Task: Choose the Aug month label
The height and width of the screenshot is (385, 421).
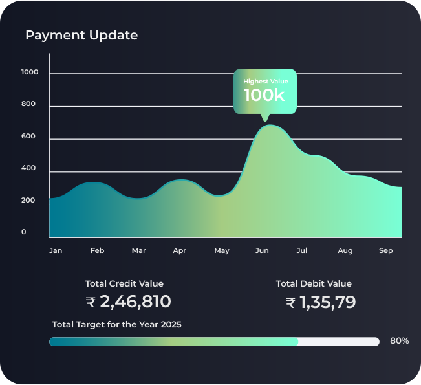Action: tap(345, 250)
